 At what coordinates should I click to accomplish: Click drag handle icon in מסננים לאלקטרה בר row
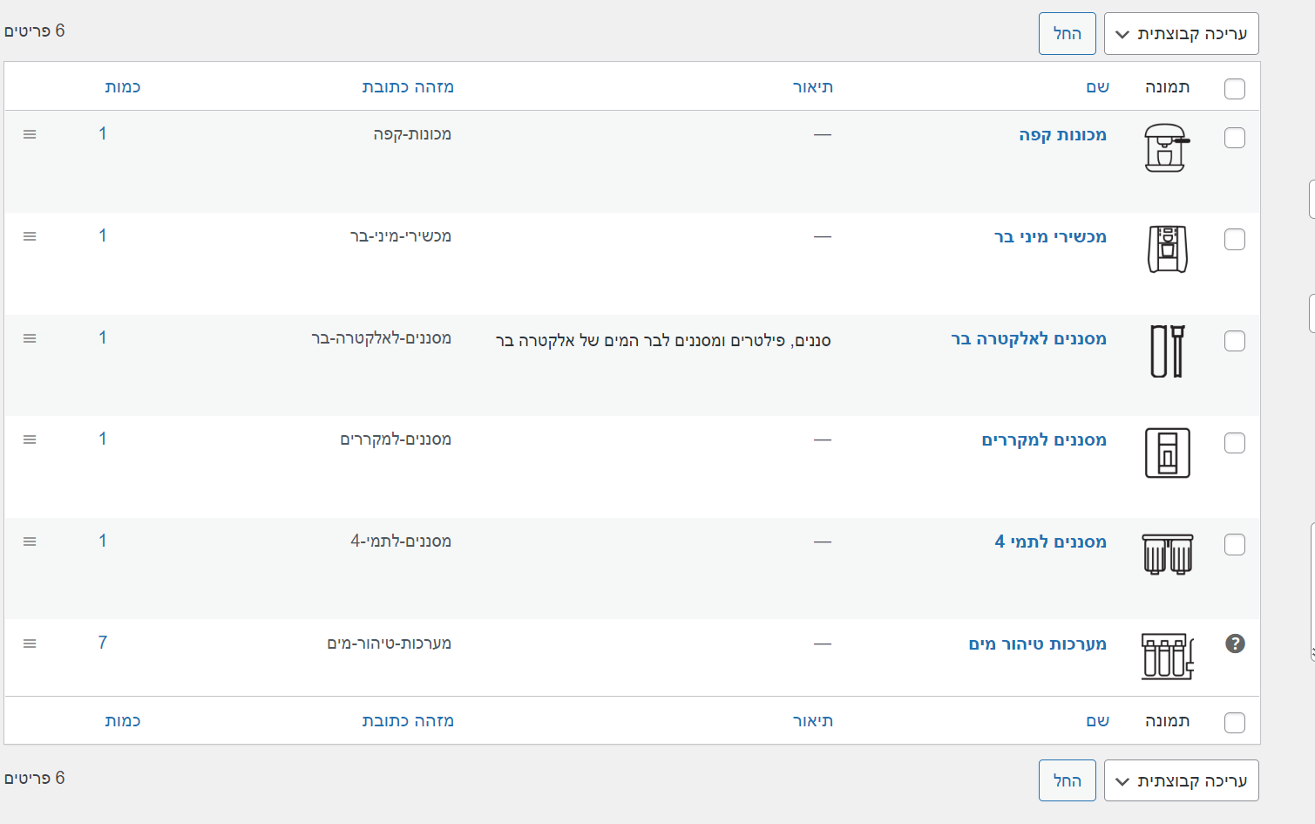coord(30,338)
